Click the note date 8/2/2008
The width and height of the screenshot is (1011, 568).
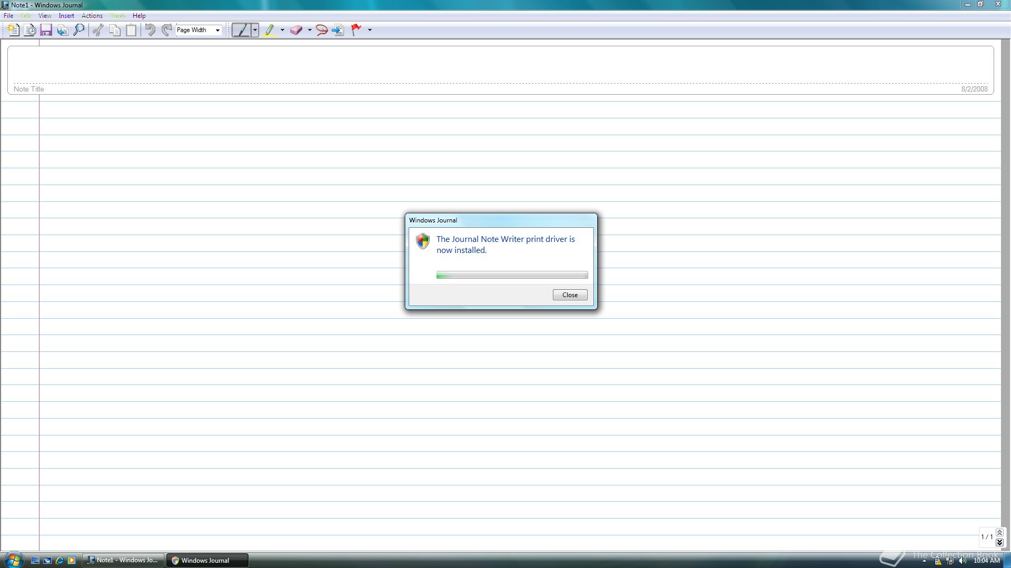pos(974,89)
